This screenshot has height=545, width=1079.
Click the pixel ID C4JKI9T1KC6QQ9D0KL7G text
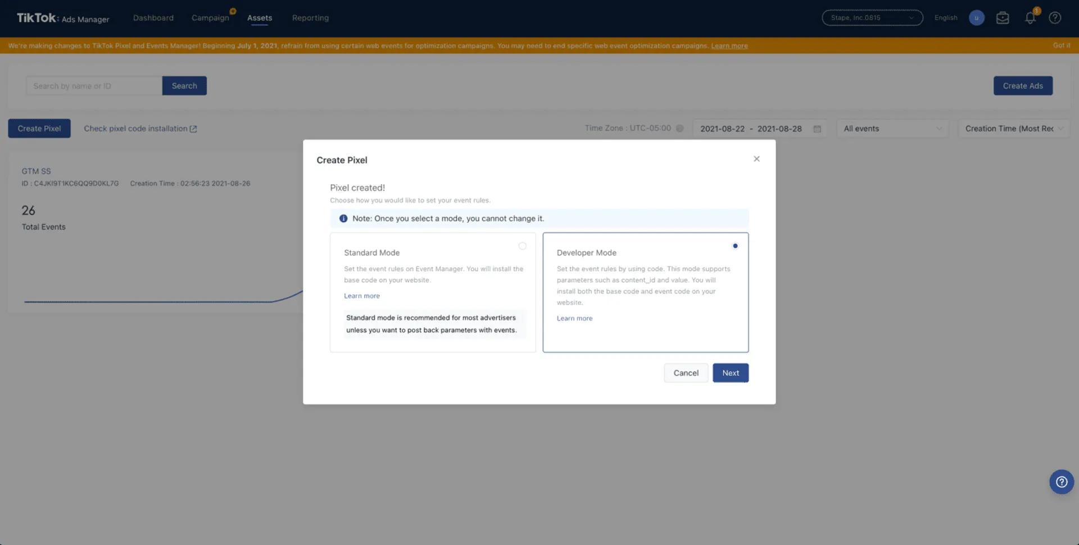[70, 184]
